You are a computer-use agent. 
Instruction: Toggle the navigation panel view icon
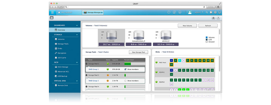[x=52, y=18]
